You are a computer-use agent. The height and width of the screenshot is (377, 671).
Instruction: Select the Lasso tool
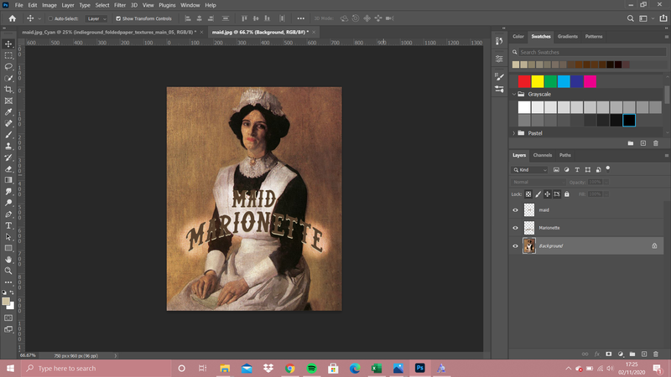pos(8,67)
